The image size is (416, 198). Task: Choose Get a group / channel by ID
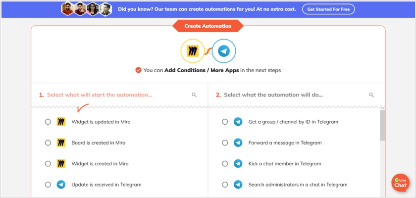pyautogui.click(x=293, y=122)
